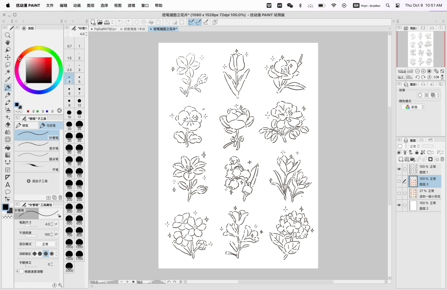Select the eraser tool
Image resolution: width=447 pixels, height=290 pixels.
[x=7, y=125]
